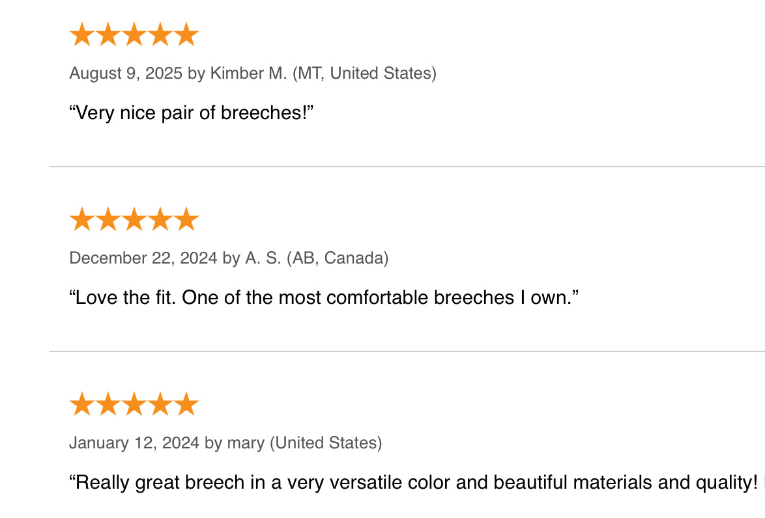
Task: Click the first star in Kimber M.'s review
Action: (81, 34)
